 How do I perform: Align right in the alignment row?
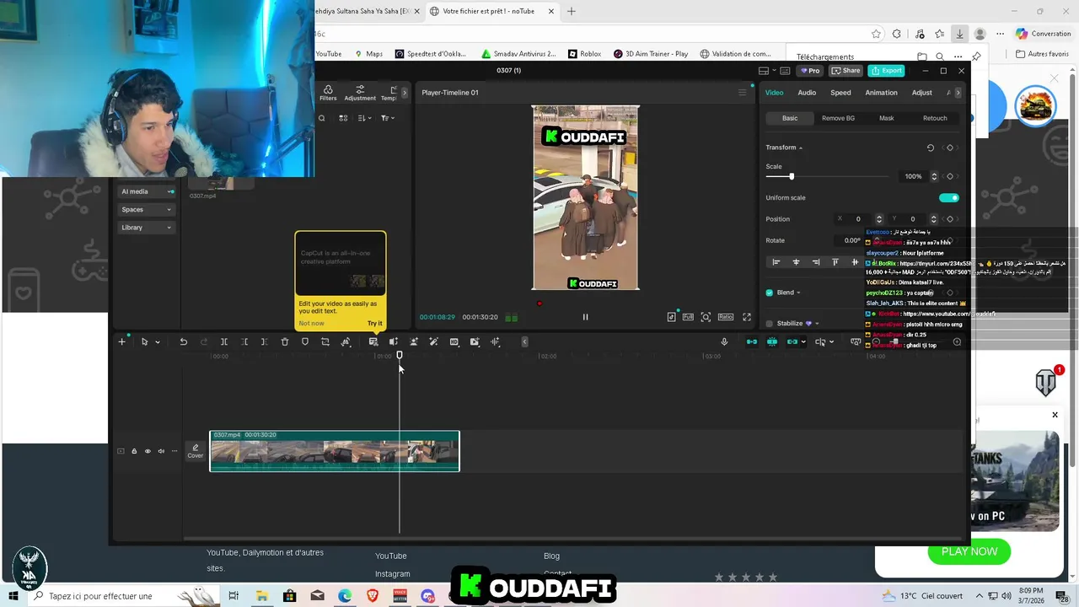(x=816, y=262)
